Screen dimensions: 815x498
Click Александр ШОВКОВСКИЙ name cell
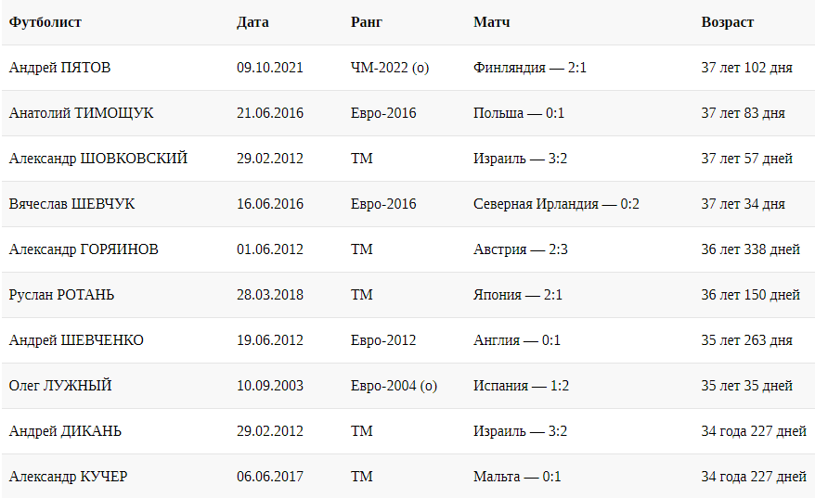coord(98,159)
